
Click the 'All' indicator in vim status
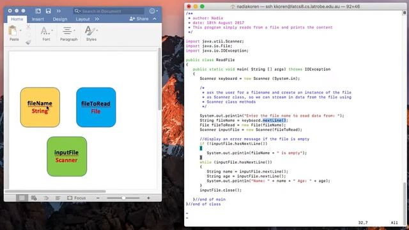point(394,222)
